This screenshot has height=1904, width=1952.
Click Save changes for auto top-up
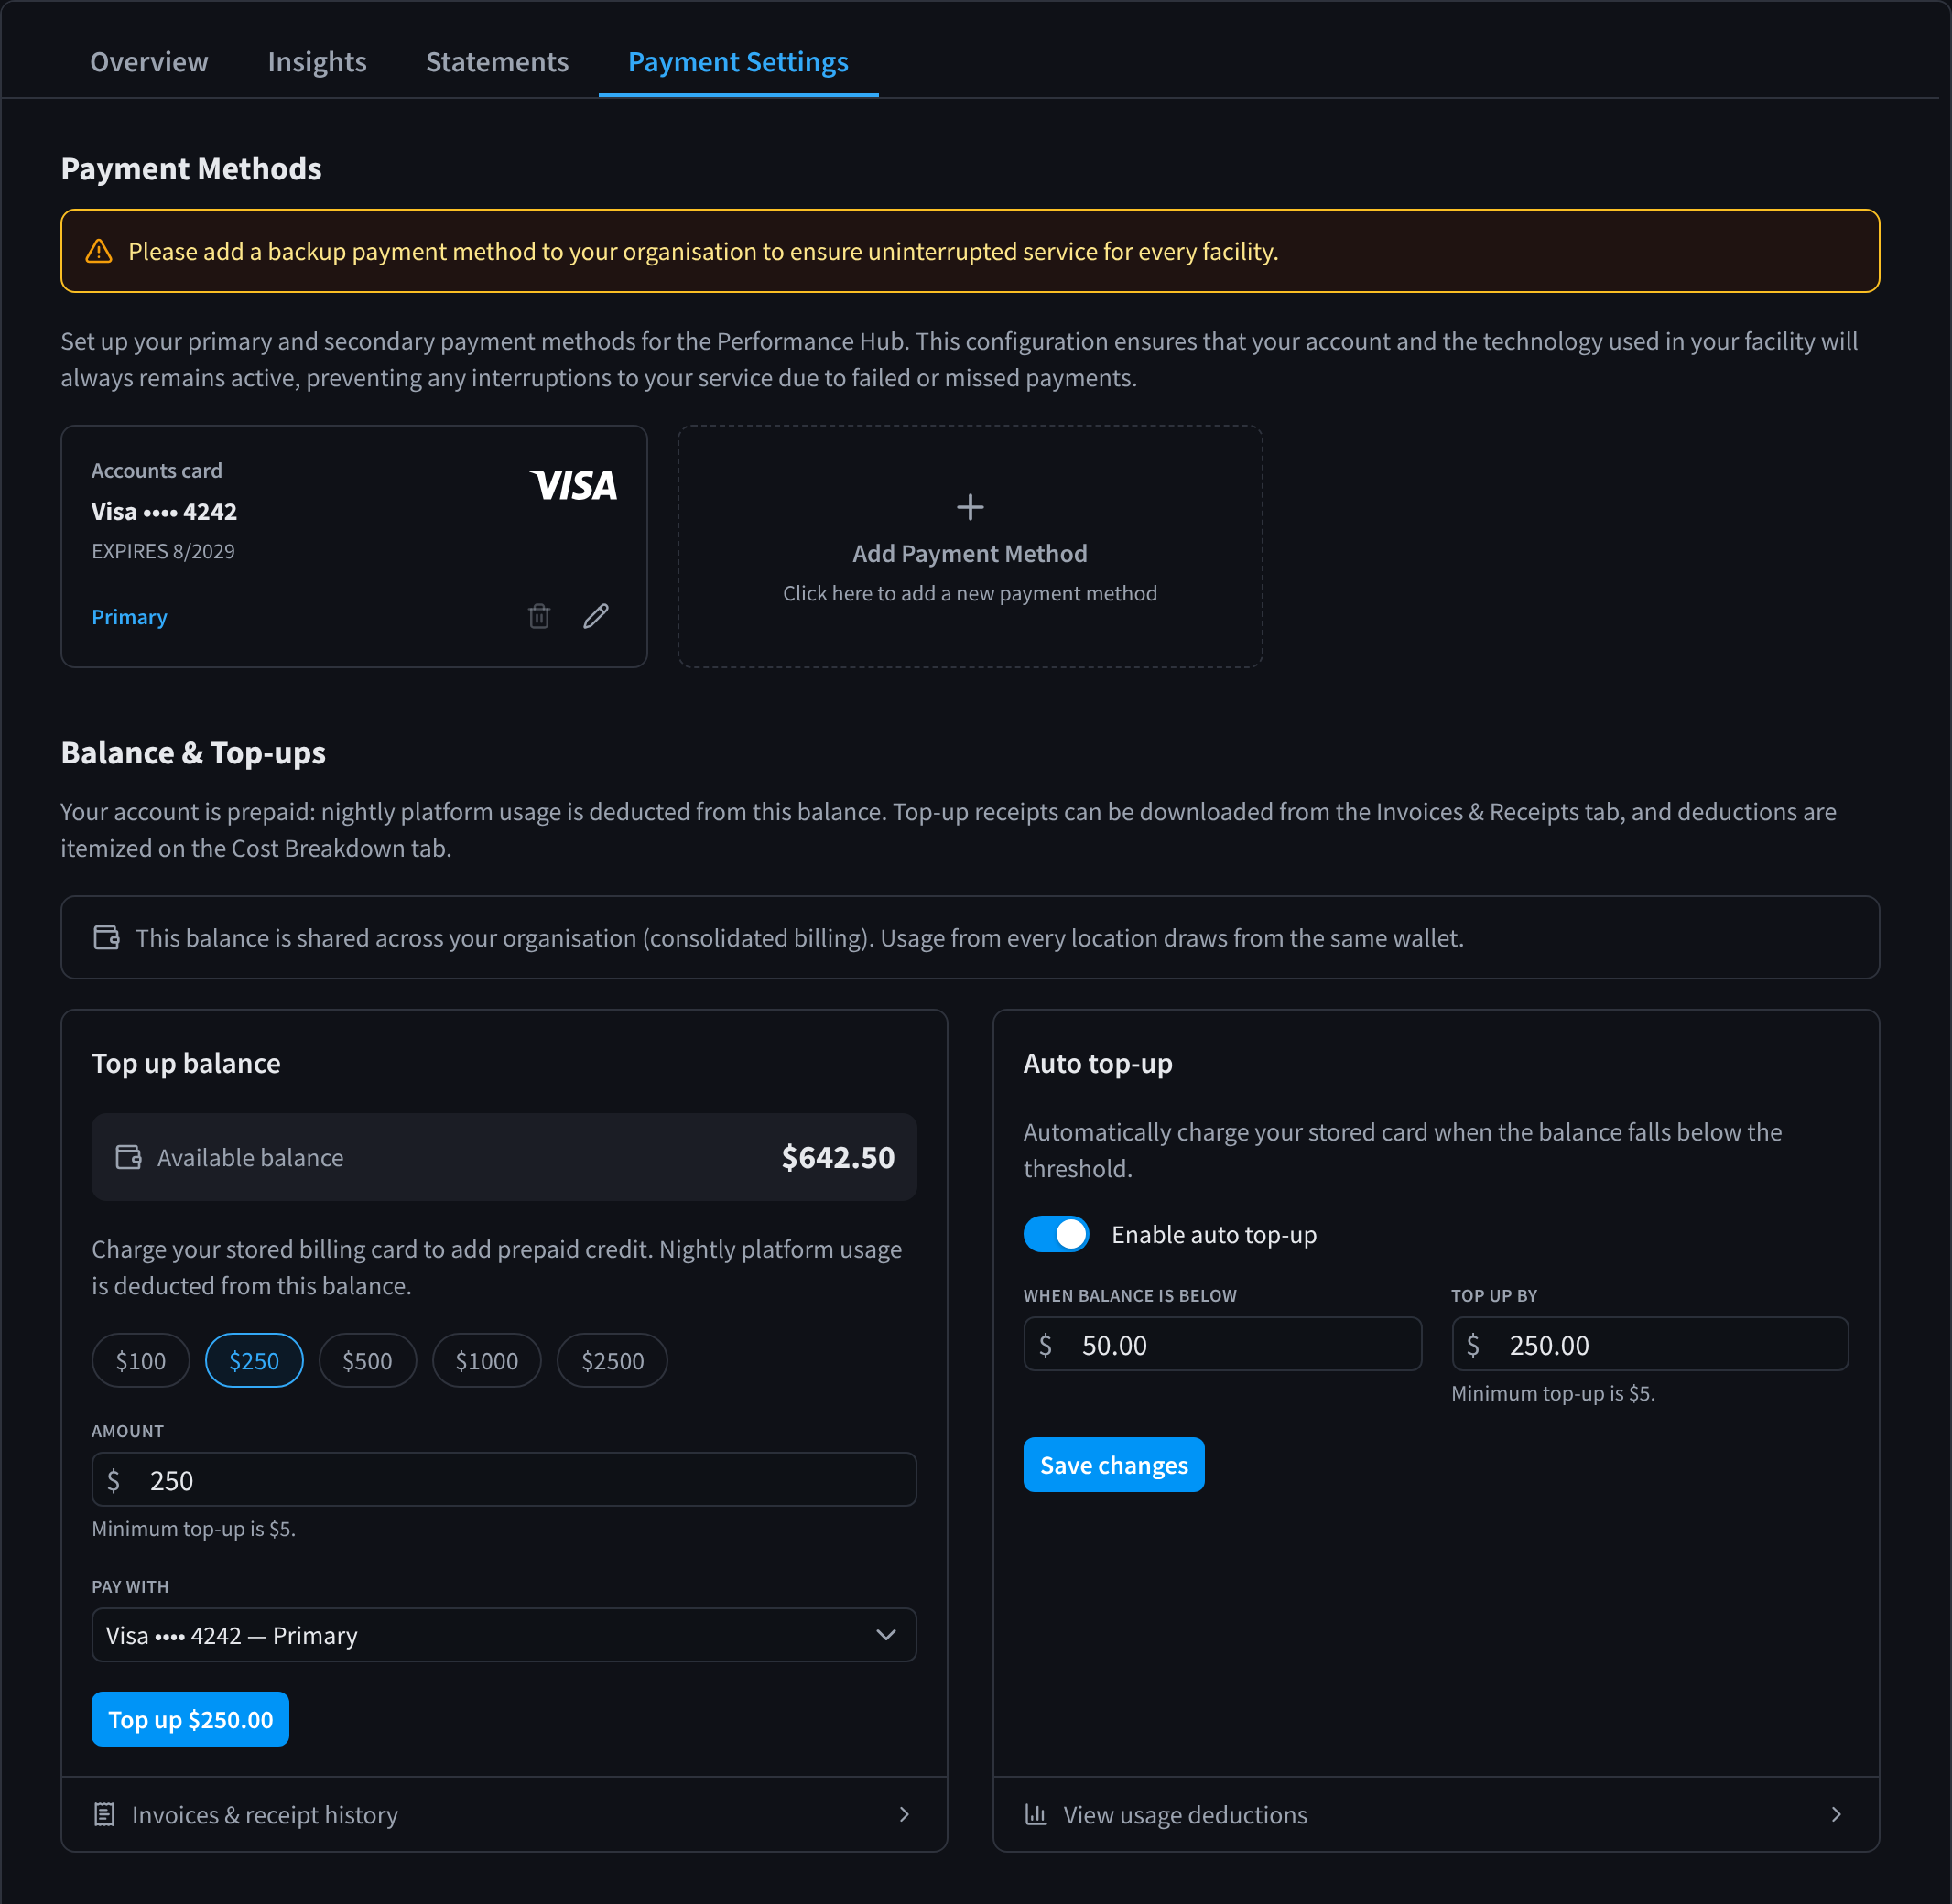coord(1114,1464)
